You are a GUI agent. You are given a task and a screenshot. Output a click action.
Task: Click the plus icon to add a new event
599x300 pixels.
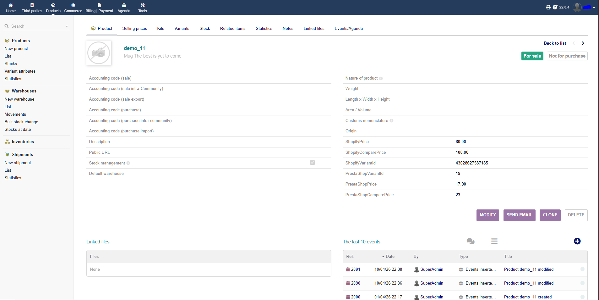coord(577,241)
